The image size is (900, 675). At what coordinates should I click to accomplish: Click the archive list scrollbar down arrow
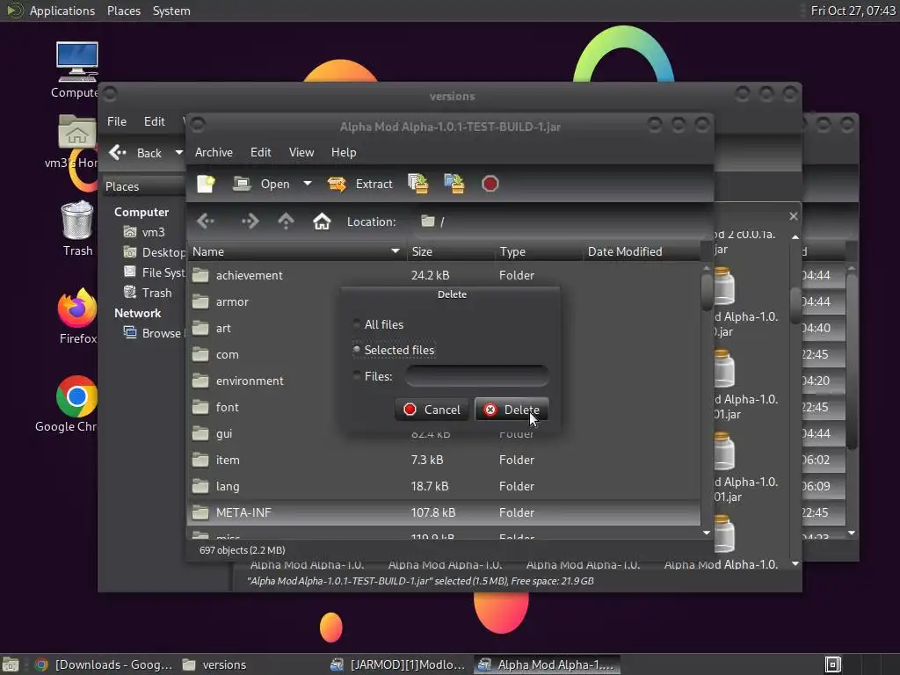[707, 533]
